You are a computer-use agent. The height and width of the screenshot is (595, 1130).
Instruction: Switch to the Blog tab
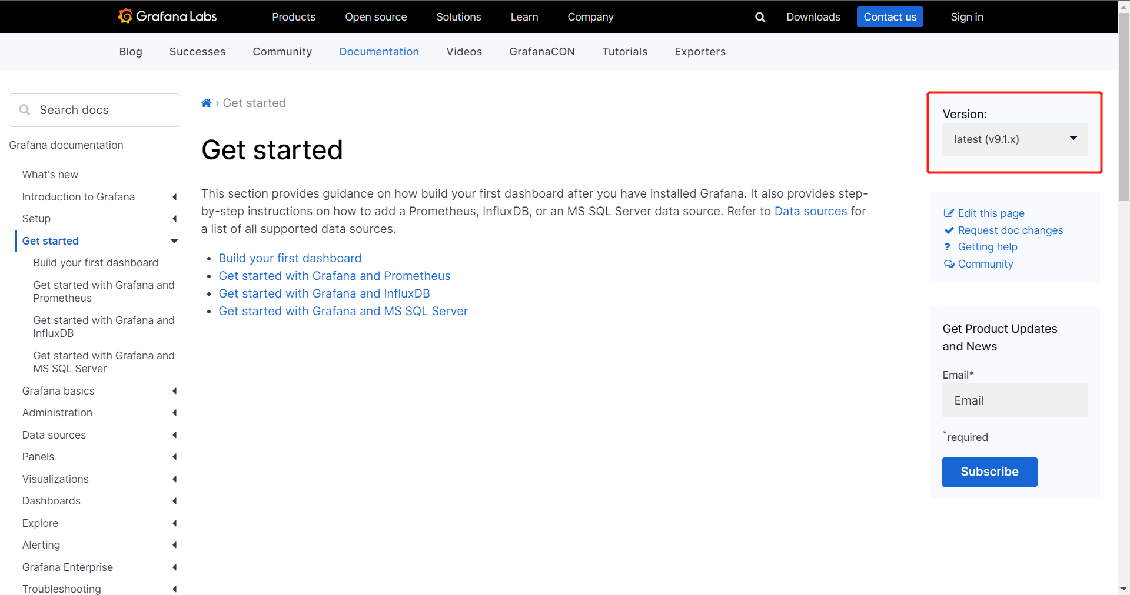(x=131, y=52)
